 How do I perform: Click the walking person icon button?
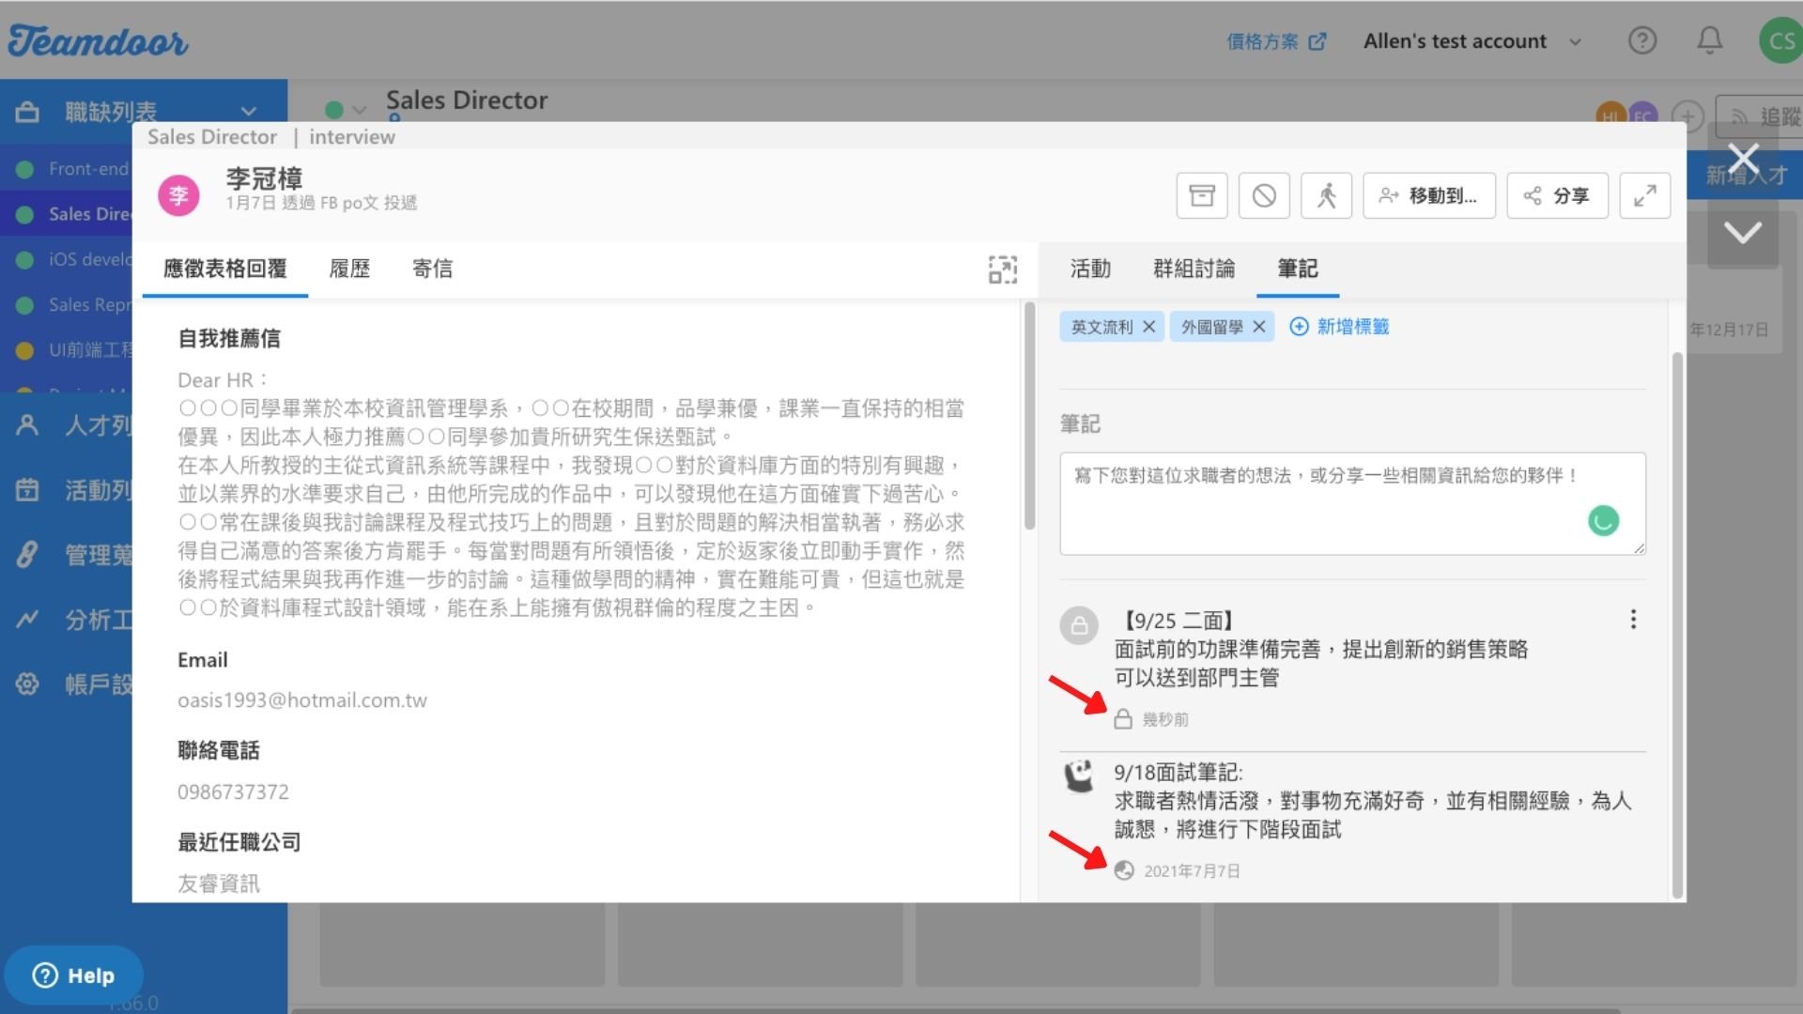1326,195
